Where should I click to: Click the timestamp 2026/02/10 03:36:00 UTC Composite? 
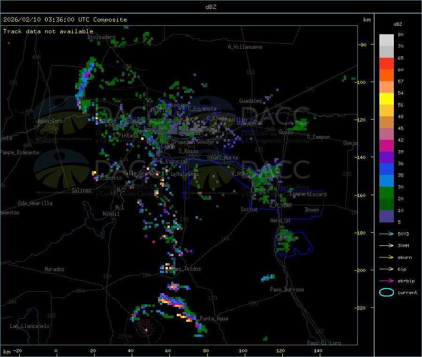(65, 20)
